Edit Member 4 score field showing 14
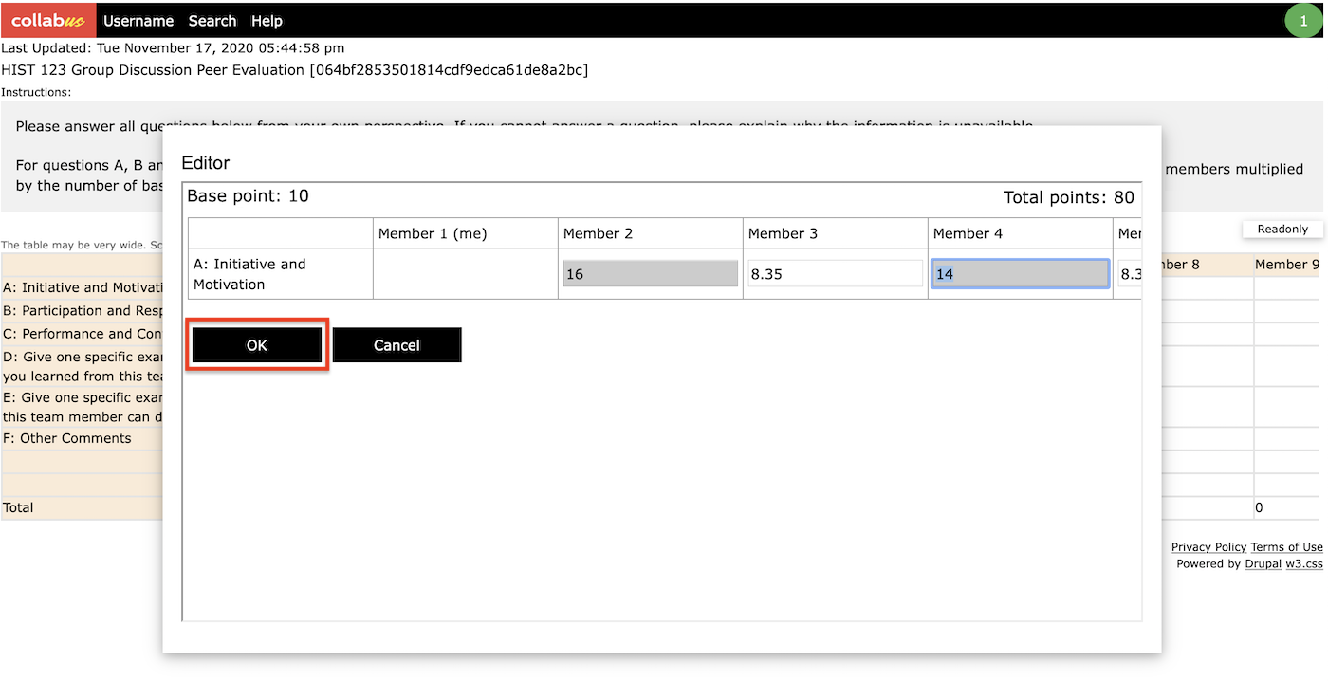This screenshot has height=699, width=1328. point(1020,274)
